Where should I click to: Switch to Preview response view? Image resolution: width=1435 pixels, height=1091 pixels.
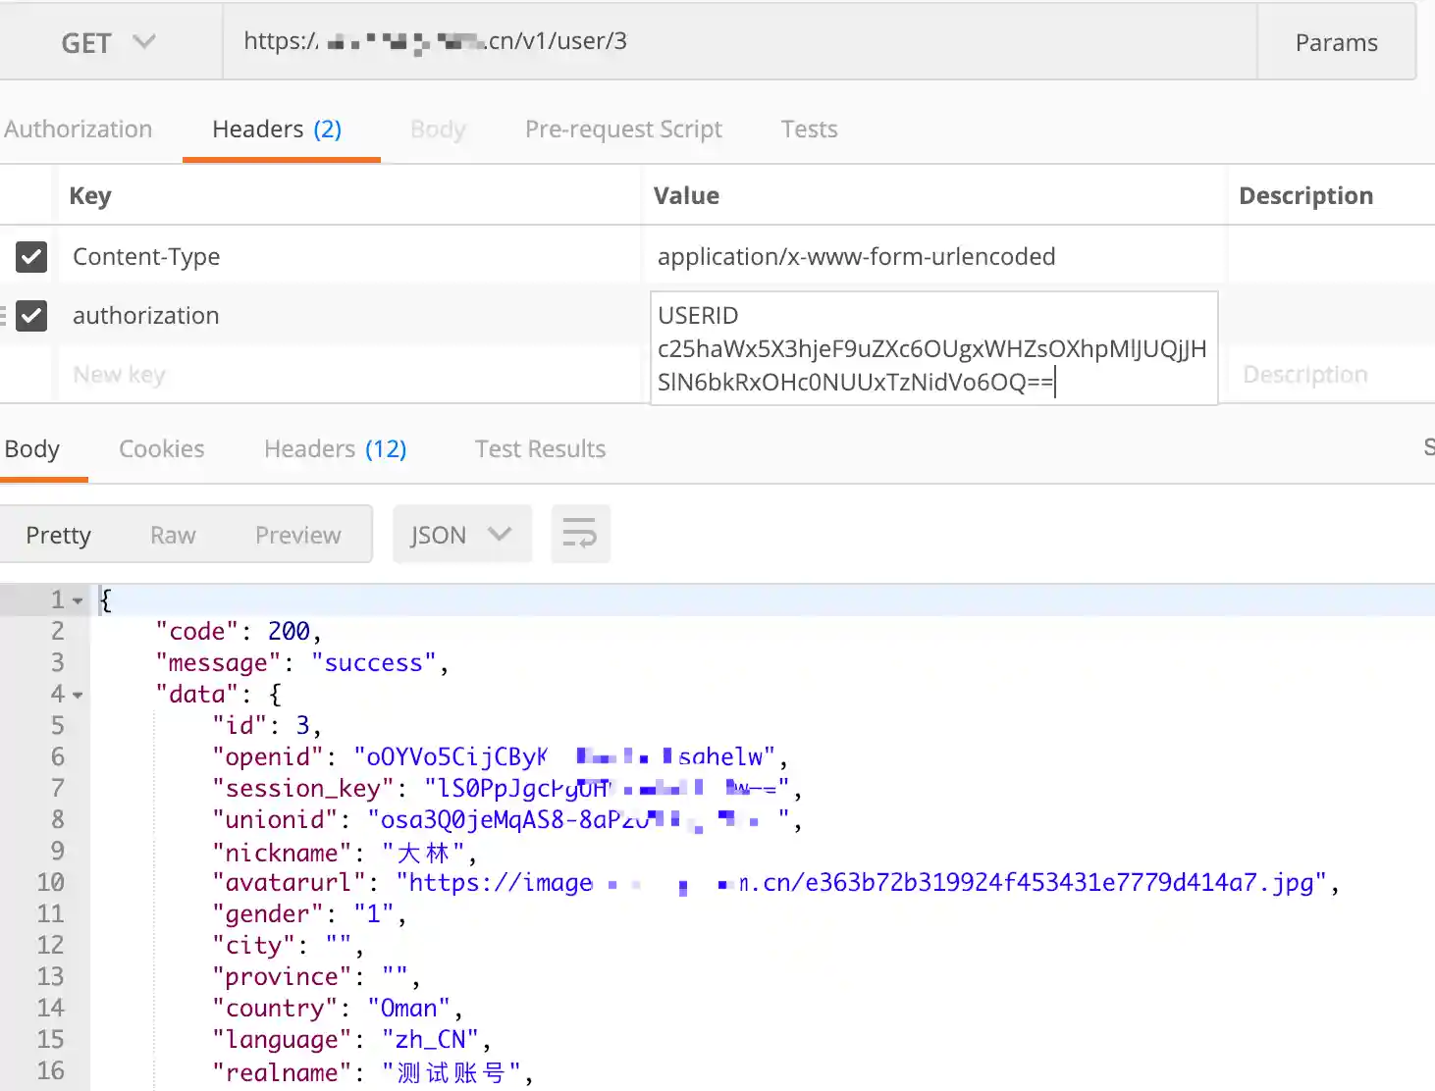click(x=298, y=535)
